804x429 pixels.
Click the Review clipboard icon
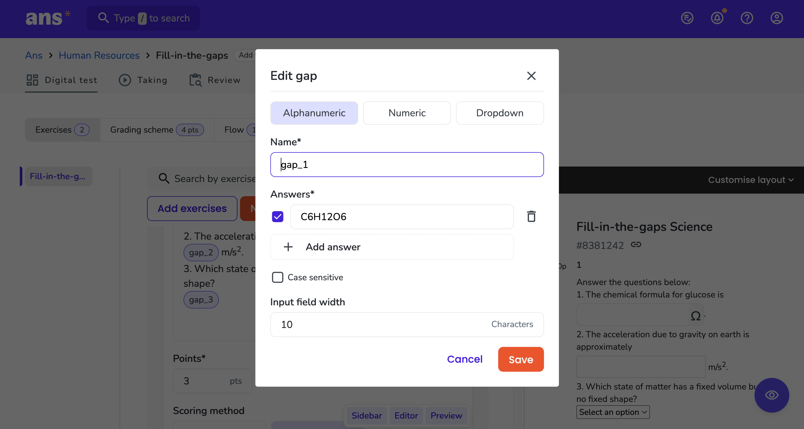195,80
